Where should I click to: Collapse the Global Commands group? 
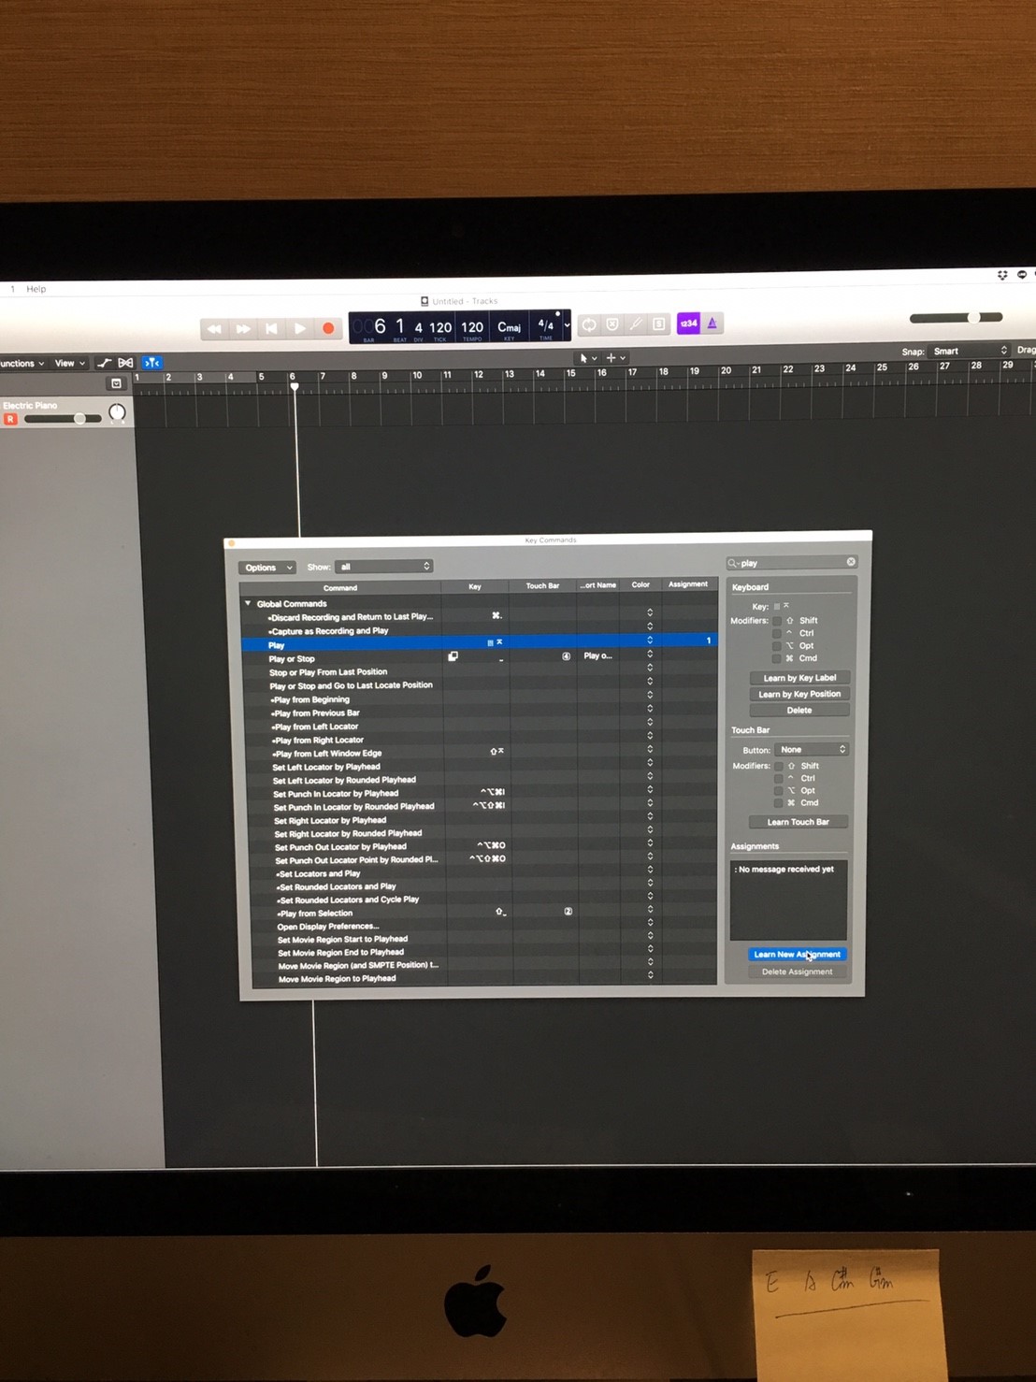[248, 604]
